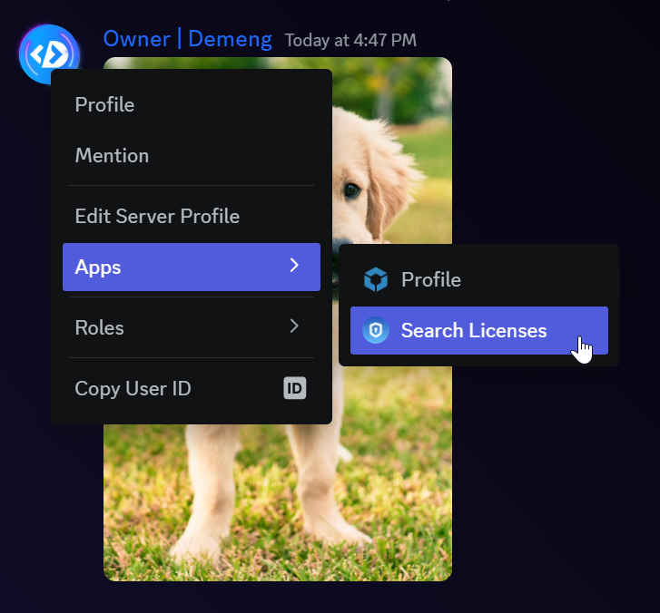Image resolution: width=660 pixels, height=613 pixels.
Task: Expand the Apps submenu using its chevron arrow
Action: (x=294, y=266)
